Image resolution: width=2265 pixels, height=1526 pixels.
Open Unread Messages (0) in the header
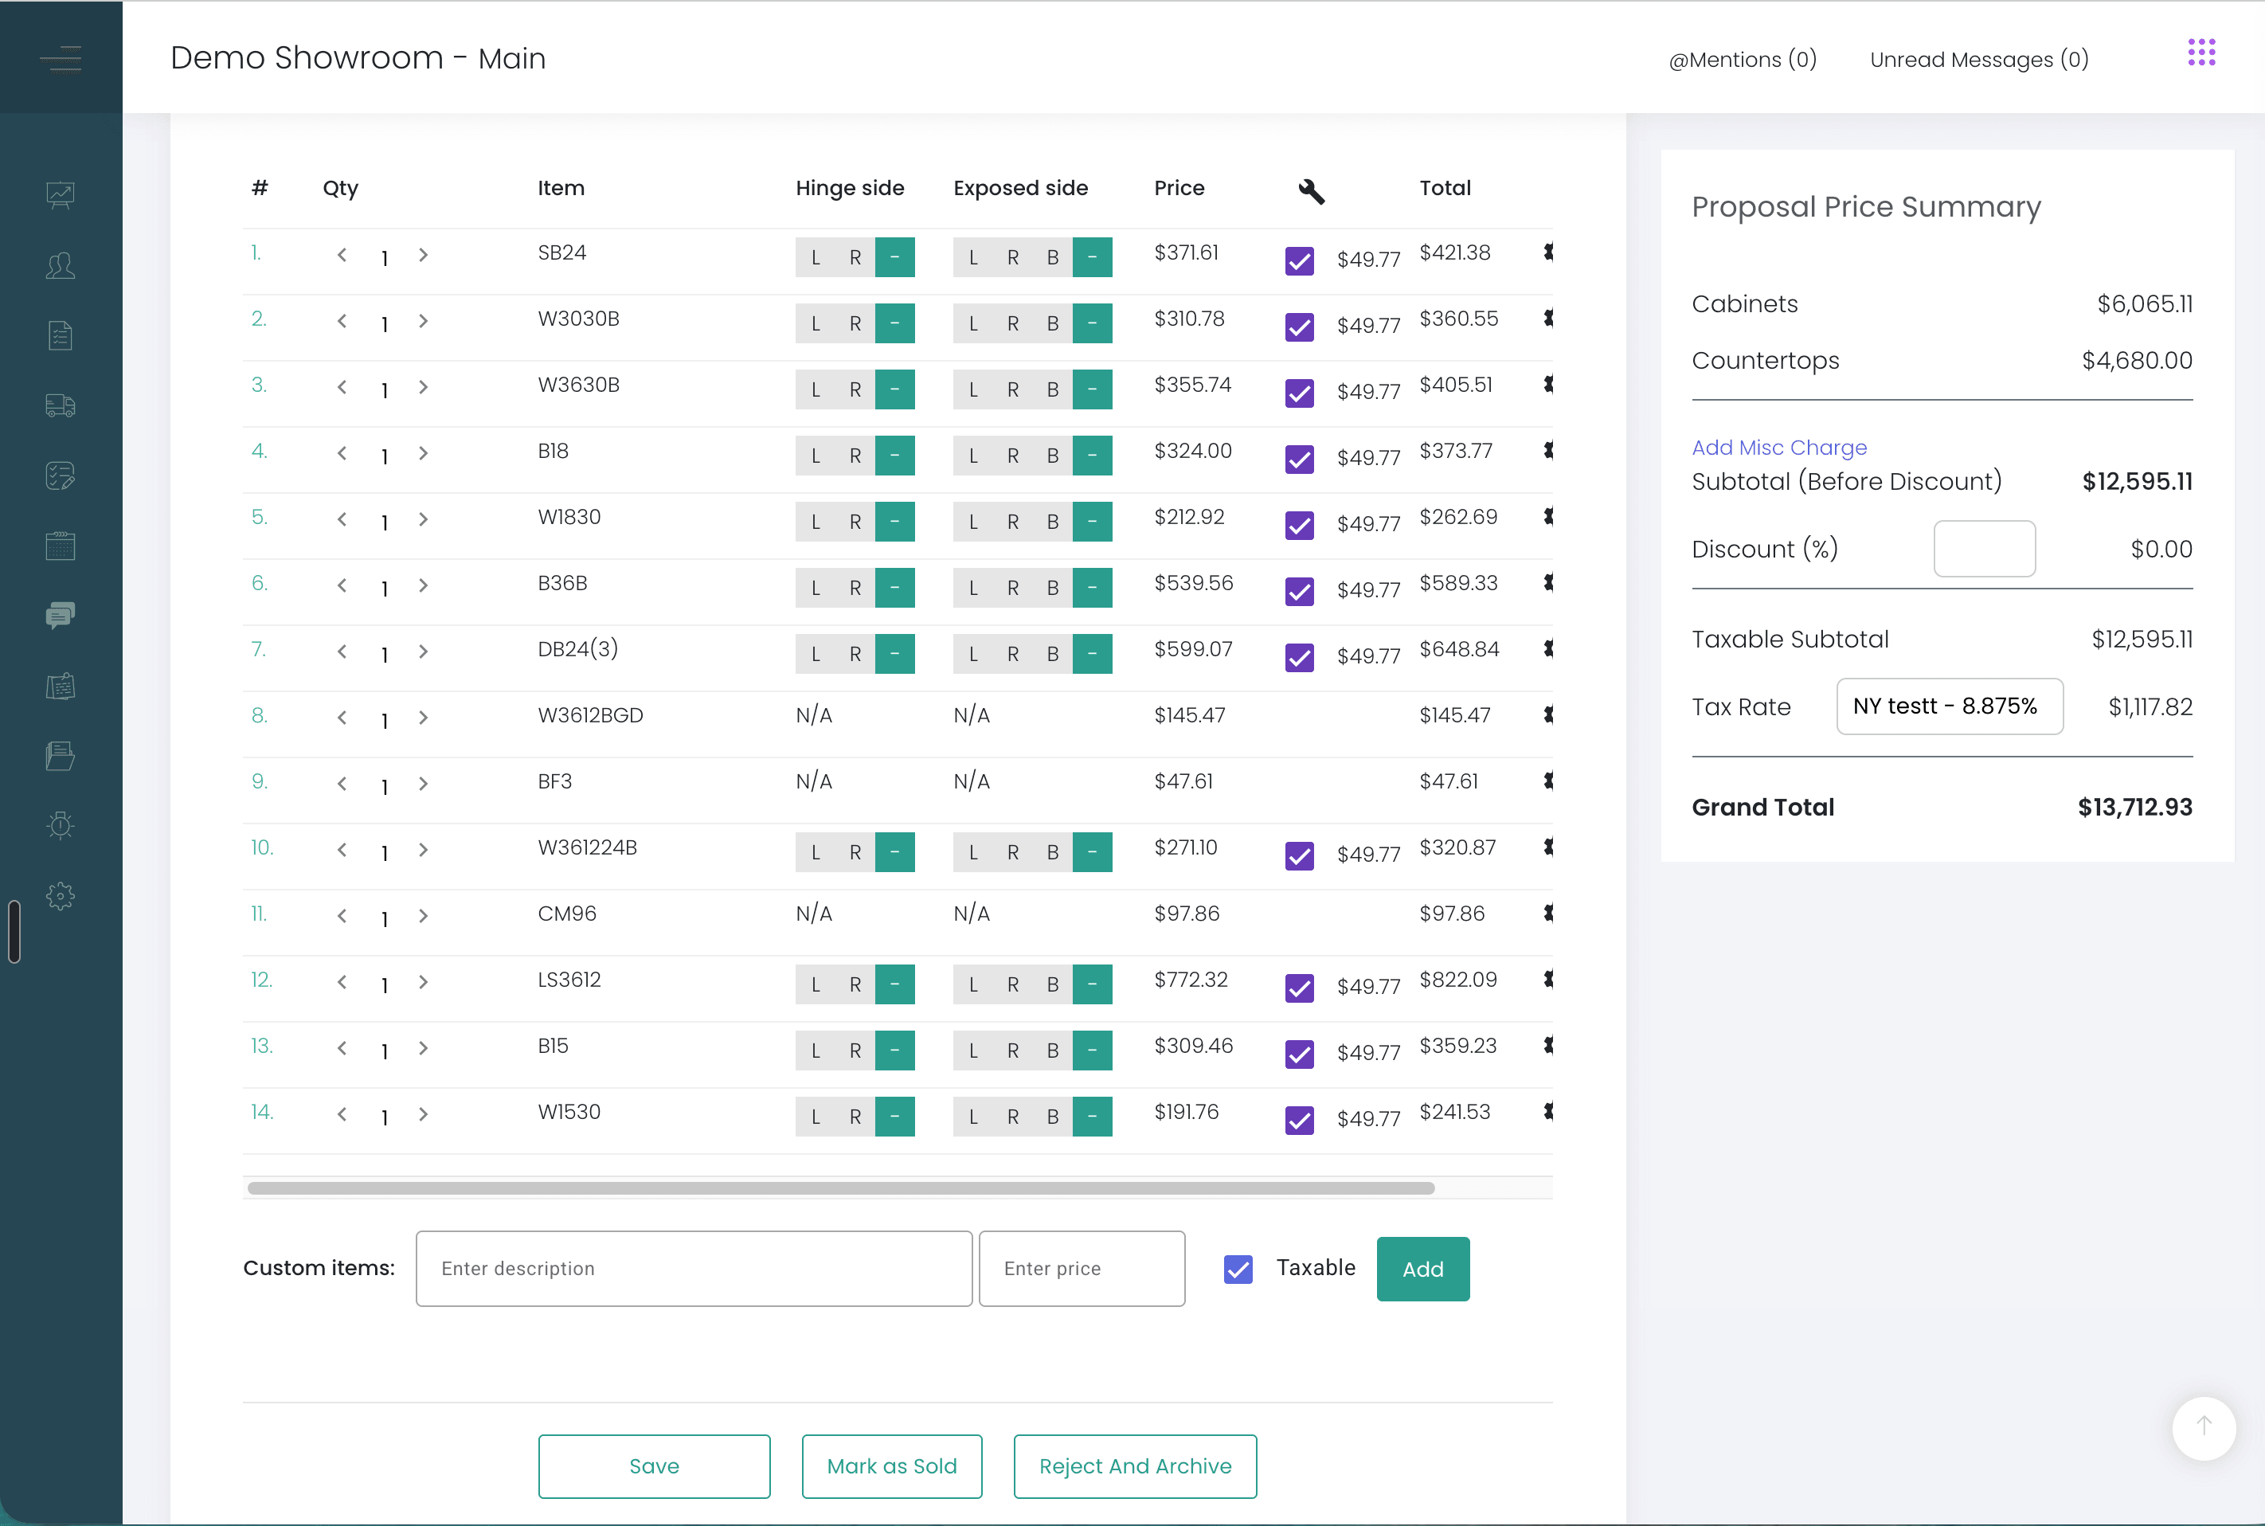[1979, 60]
